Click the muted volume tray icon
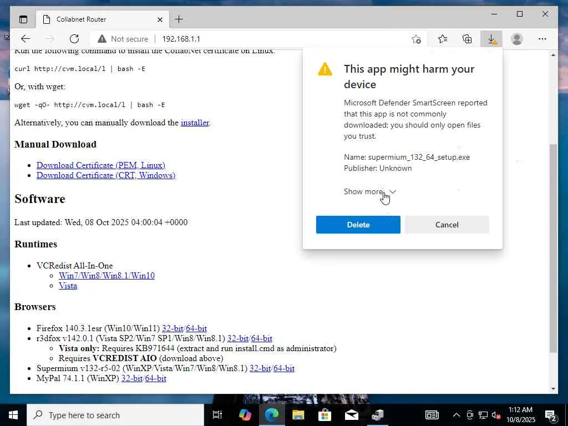Image resolution: width=568 pixels, height=426 pixels. coord(496,415)
